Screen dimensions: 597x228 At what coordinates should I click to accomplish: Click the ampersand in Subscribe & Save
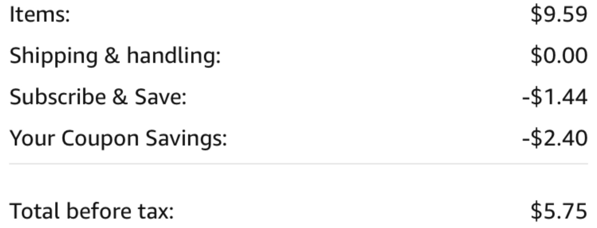point(120,97)
